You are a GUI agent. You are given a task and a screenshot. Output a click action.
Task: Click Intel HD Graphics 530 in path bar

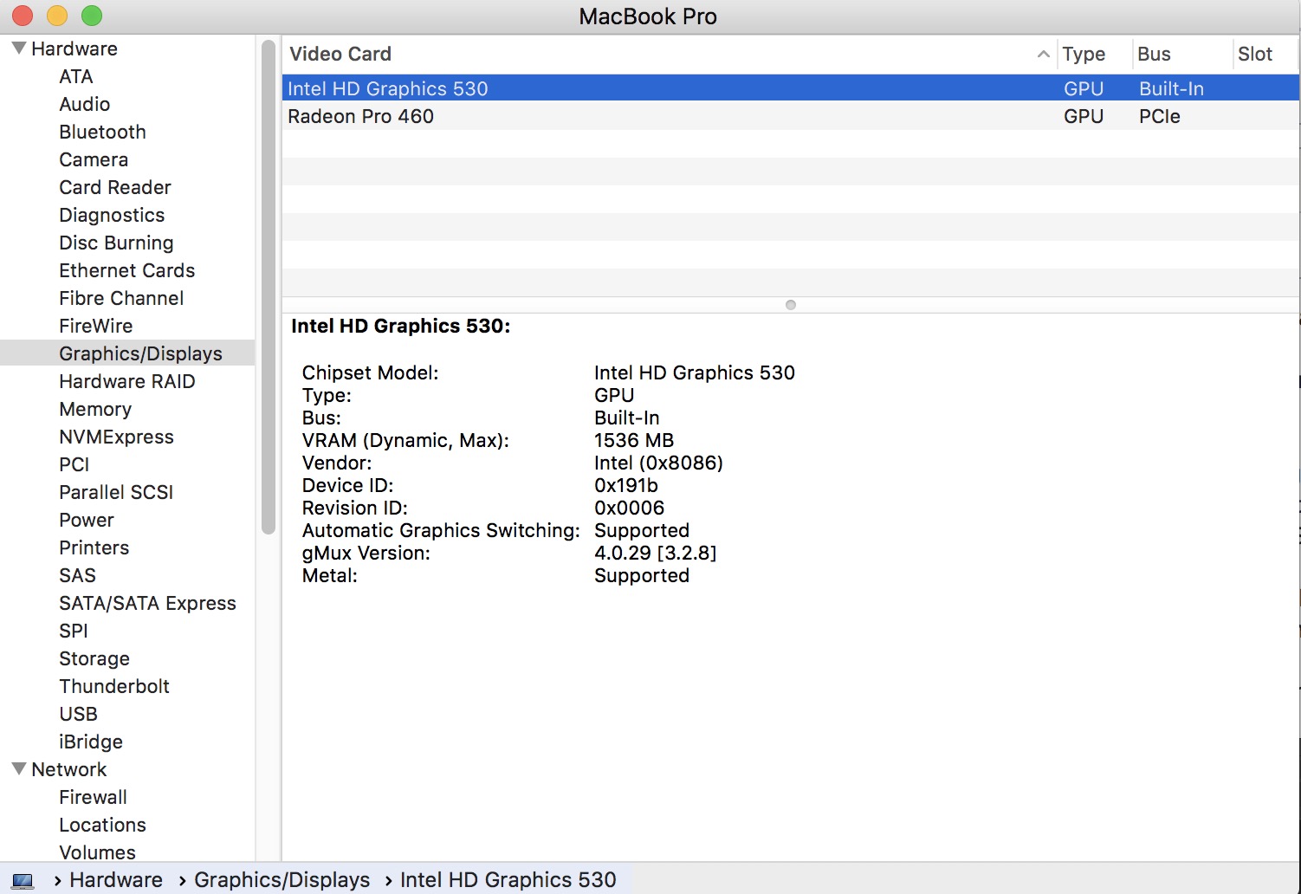coord(508,880)
